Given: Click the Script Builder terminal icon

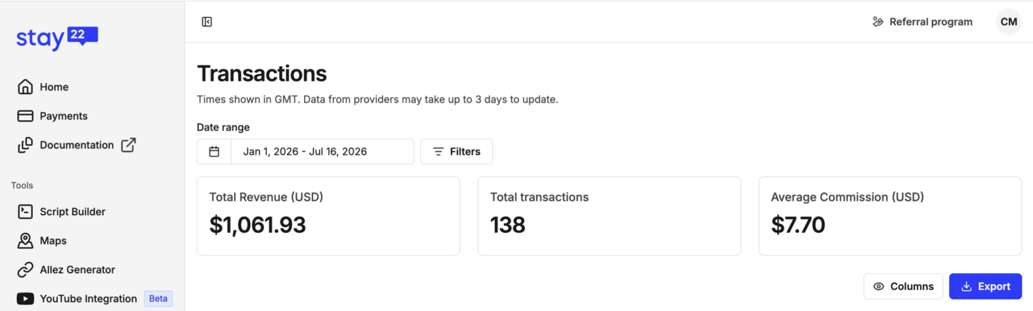Looking at the screenshot, I should click(25, 212).
